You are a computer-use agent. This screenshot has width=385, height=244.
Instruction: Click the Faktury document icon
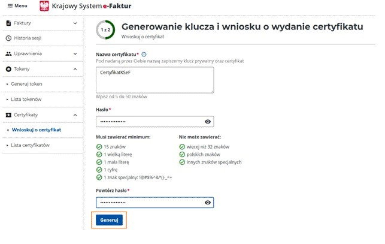pyautogui.click(x=8, y=23)
